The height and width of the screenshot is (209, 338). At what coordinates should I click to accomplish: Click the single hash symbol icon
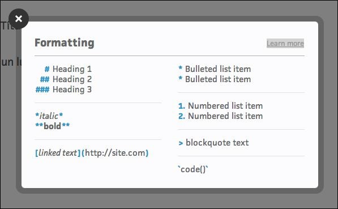[x=47, y=69]
